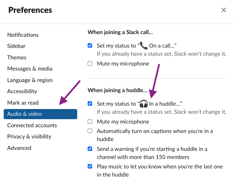Open Connected accounts preferences
This screenshot has height=186, width=235.
32,125
